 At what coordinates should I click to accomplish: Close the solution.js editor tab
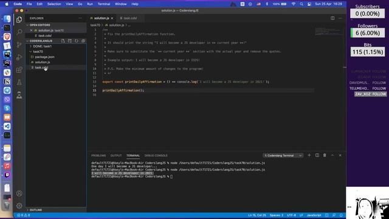(112, 18)
